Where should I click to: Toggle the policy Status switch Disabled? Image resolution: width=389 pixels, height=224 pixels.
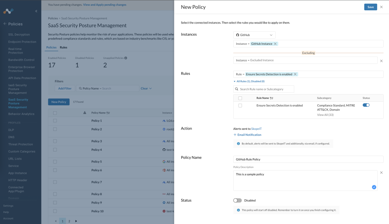(237, 200)
